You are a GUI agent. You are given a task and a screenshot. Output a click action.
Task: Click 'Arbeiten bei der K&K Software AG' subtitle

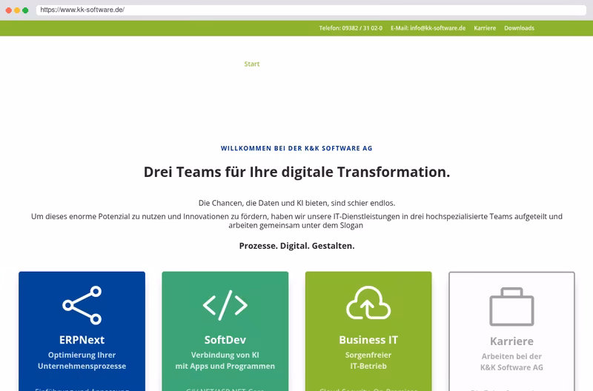point(511,362)
